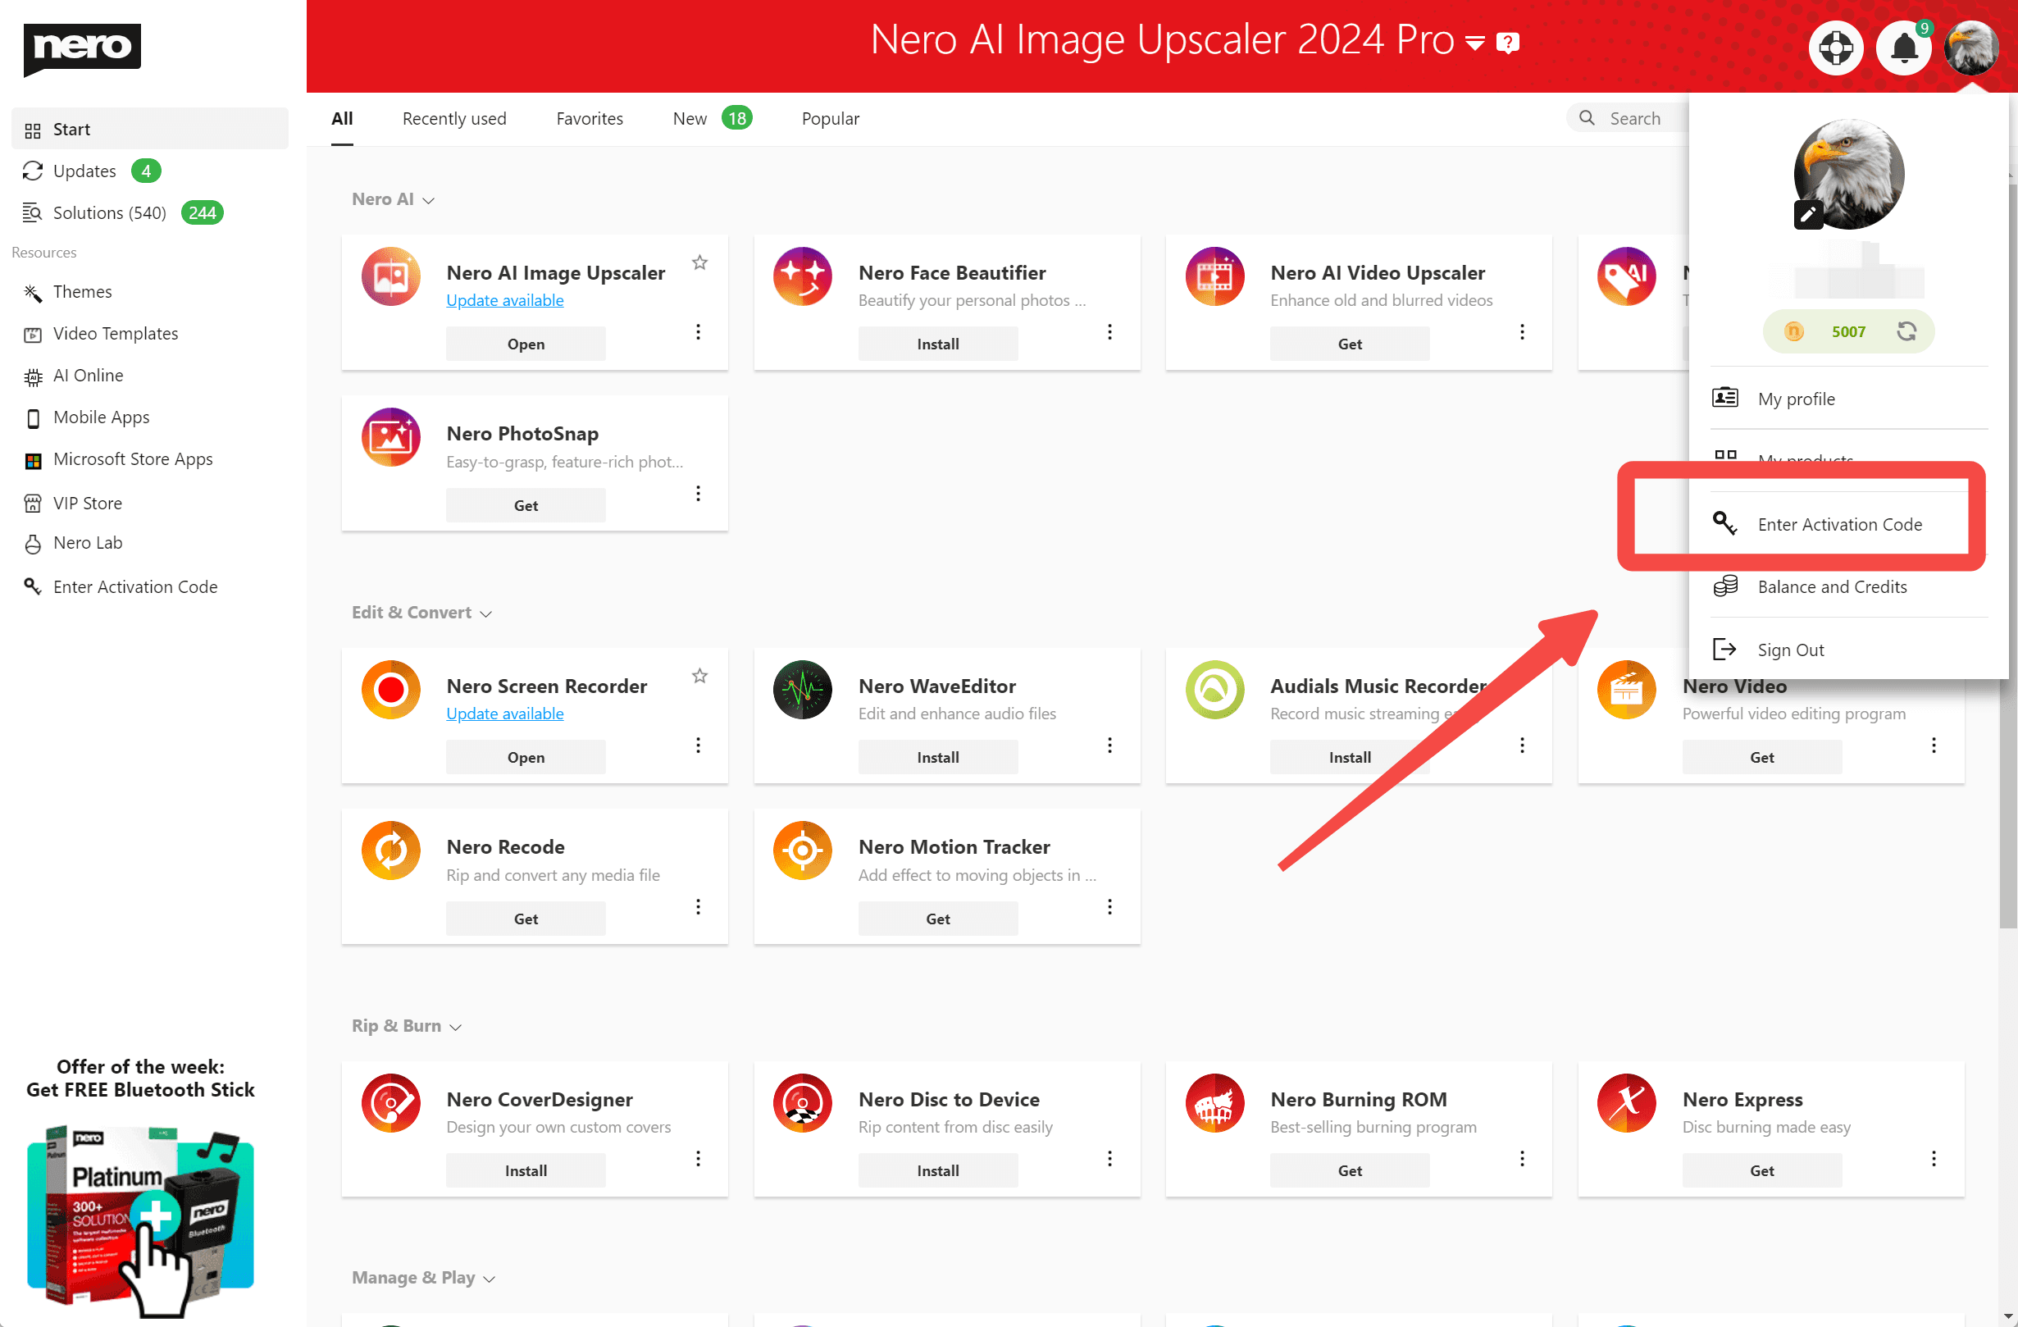
Task: Collapse the Edit & Convert section
Action: (486, 613)
